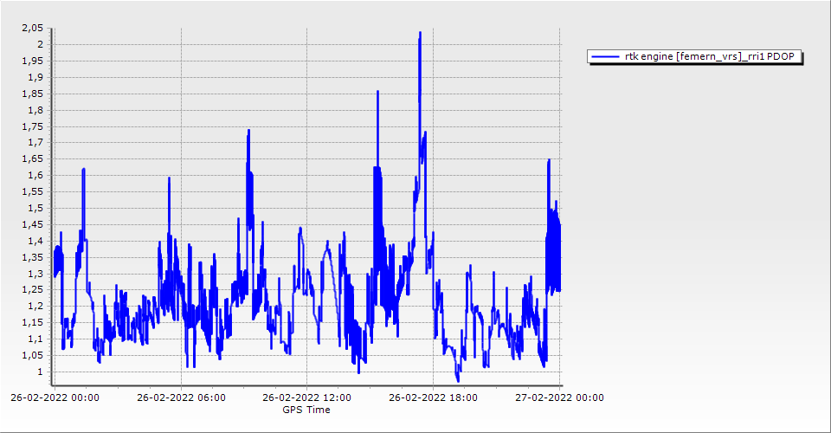Click the 1,85 tick label on Y axis
831x433 pixels.
click(x=31, y=94)
